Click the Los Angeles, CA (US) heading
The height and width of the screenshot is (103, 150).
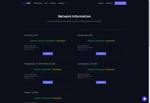(x=87, y=64)
